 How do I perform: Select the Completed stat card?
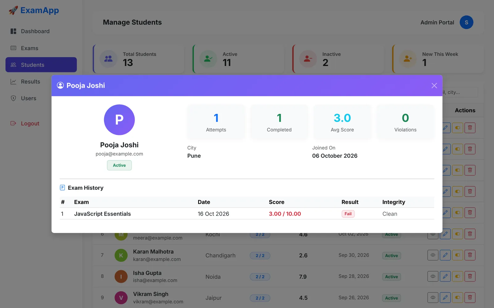[279, 122]
